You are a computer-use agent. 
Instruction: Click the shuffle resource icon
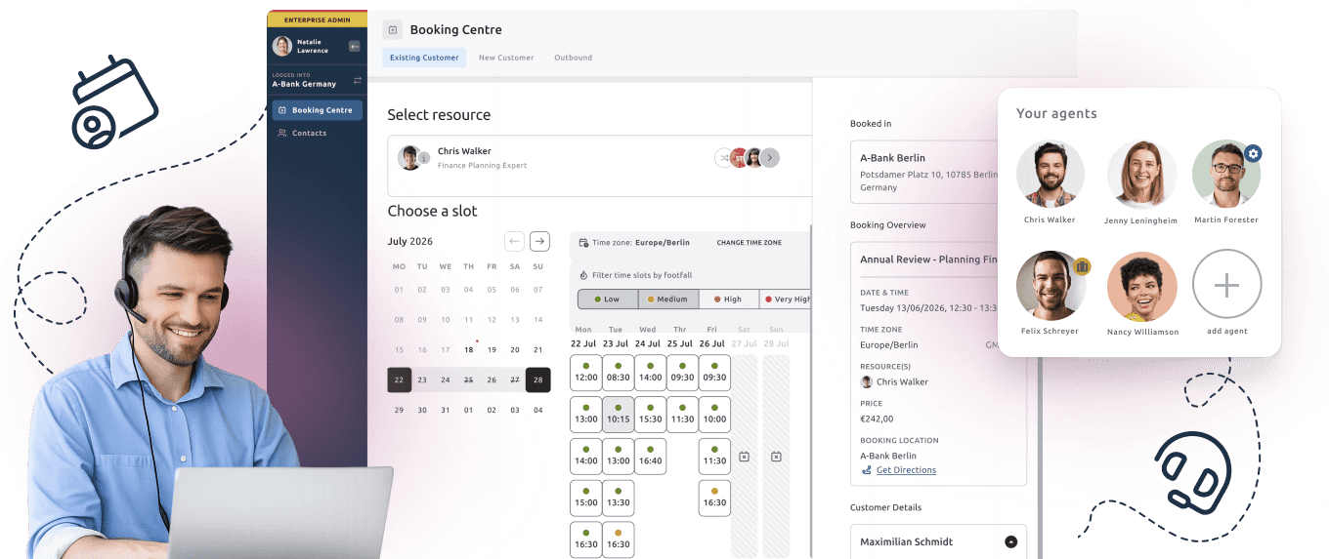pyautogui.click(x=724, y=157)
